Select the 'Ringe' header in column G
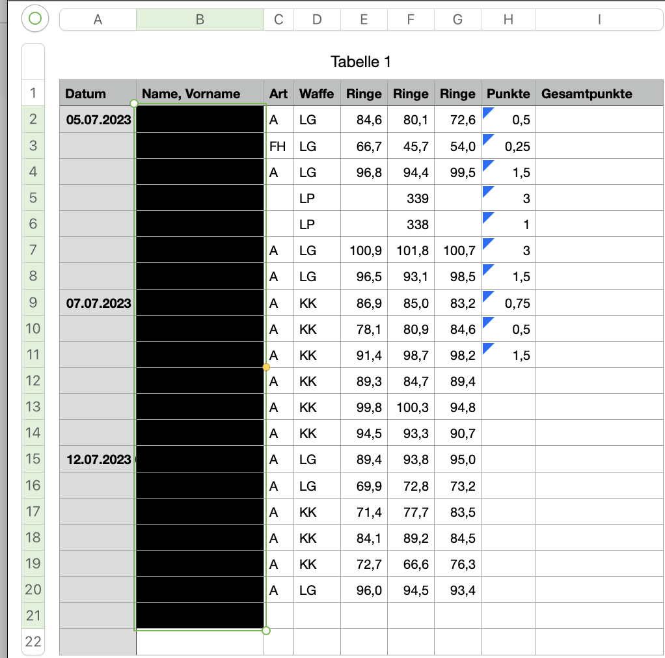This screenshot has width=665, height=658. (x=457, y=93)
